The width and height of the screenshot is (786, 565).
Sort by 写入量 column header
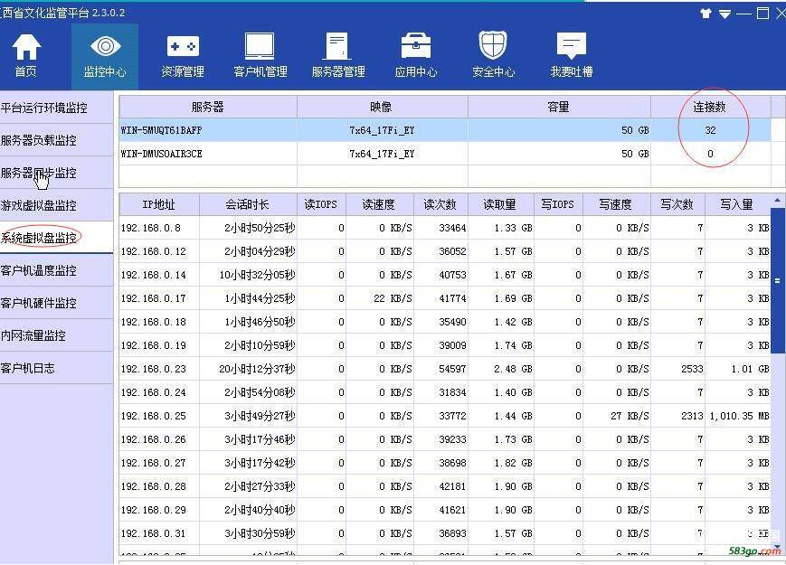point(737,204)
